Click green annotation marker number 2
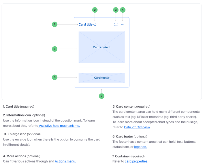207x168 pixels. click(x=95, y=10)
